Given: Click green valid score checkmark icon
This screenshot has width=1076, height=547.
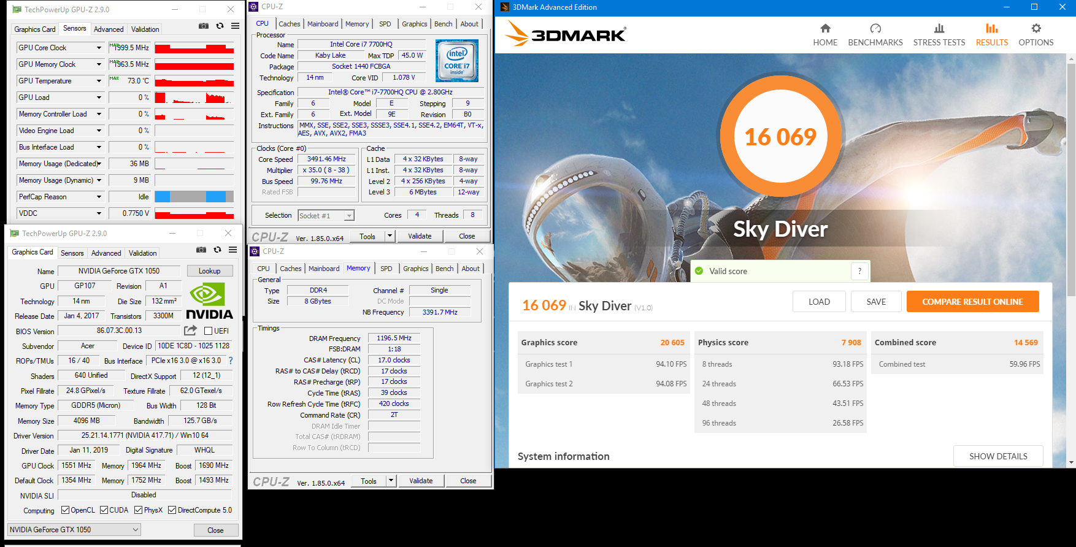Looking at the screenshot, I should tap(699, 271).
